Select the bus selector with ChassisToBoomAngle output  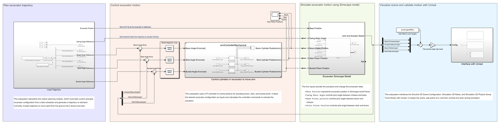pos(122,98)
